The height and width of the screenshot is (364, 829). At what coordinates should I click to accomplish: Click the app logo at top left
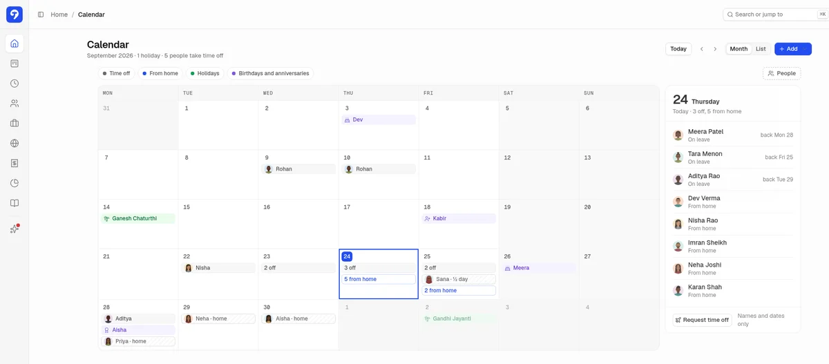point(15,15)
